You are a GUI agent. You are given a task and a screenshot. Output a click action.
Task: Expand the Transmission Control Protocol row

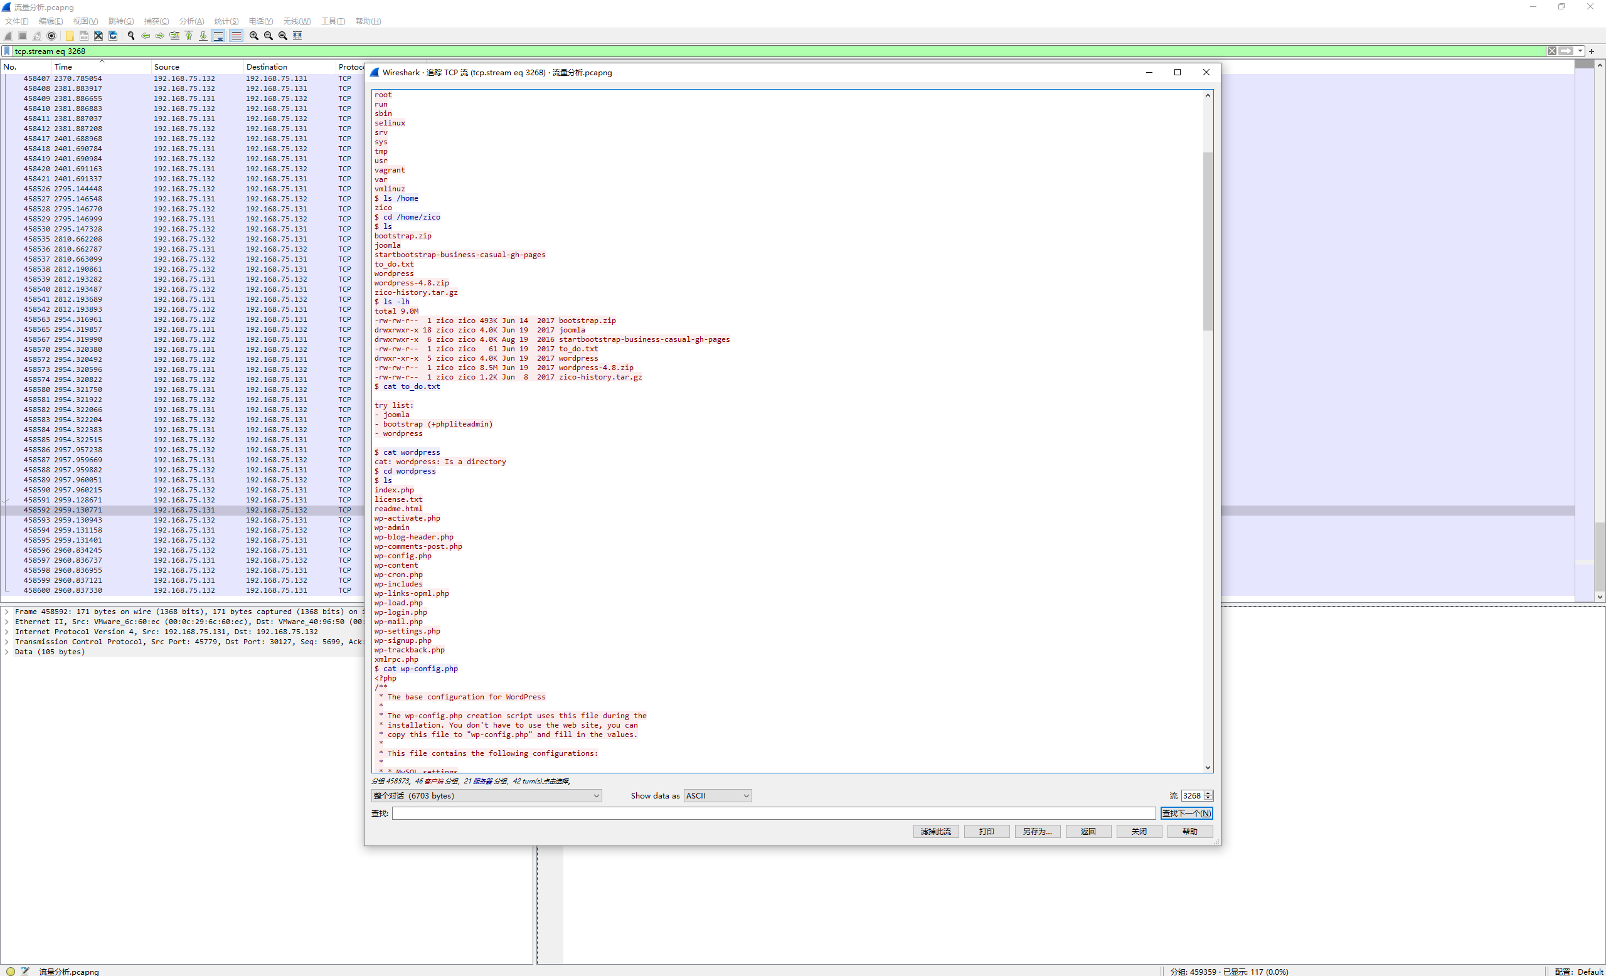tap(6, 642)
